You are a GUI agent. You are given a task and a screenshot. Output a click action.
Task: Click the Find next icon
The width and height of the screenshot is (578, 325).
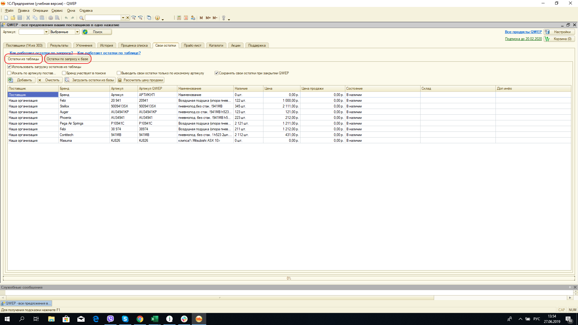pos(134,18)
